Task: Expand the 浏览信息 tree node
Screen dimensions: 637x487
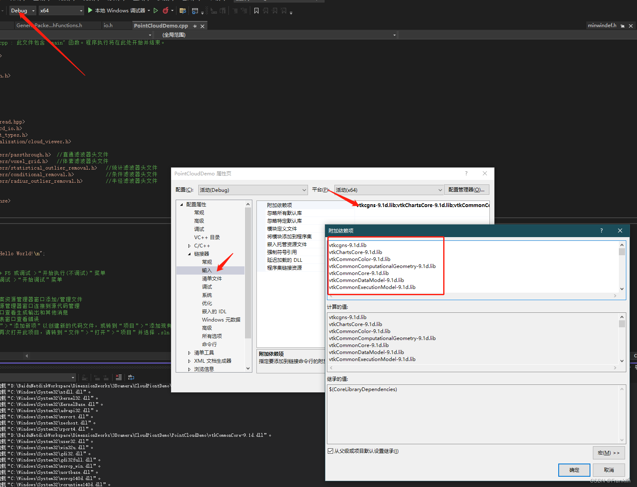Action: pyautogui.click(x=189, y=369)
